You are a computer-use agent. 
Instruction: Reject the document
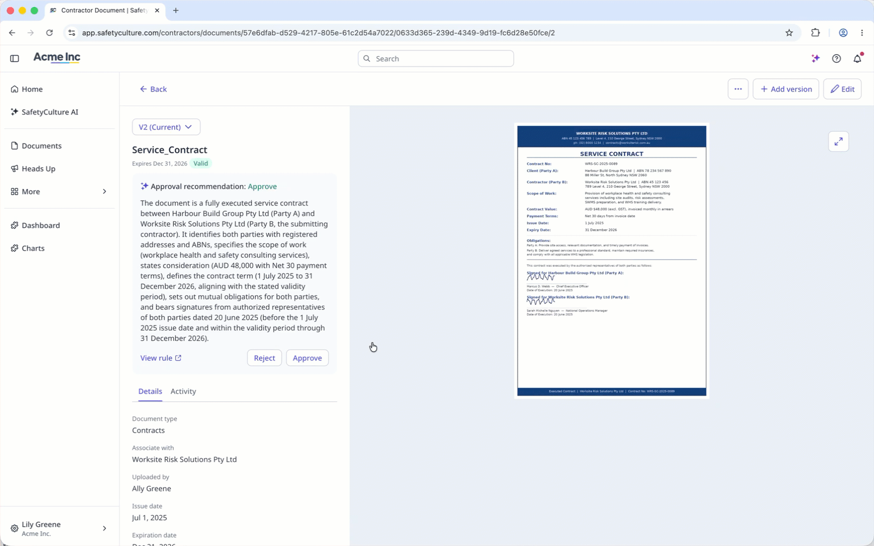pyautogui.click(x=264, y=358)
